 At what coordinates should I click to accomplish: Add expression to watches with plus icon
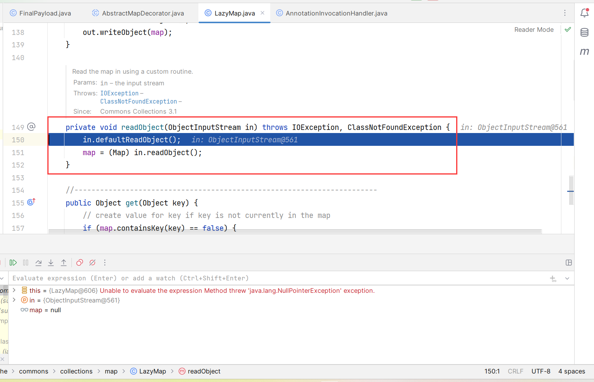553,278
